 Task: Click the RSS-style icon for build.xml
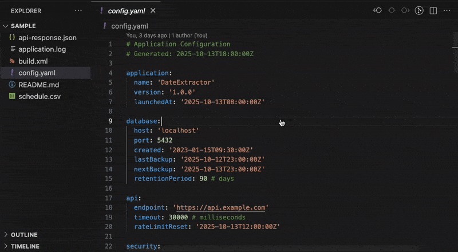pos(12,61)
